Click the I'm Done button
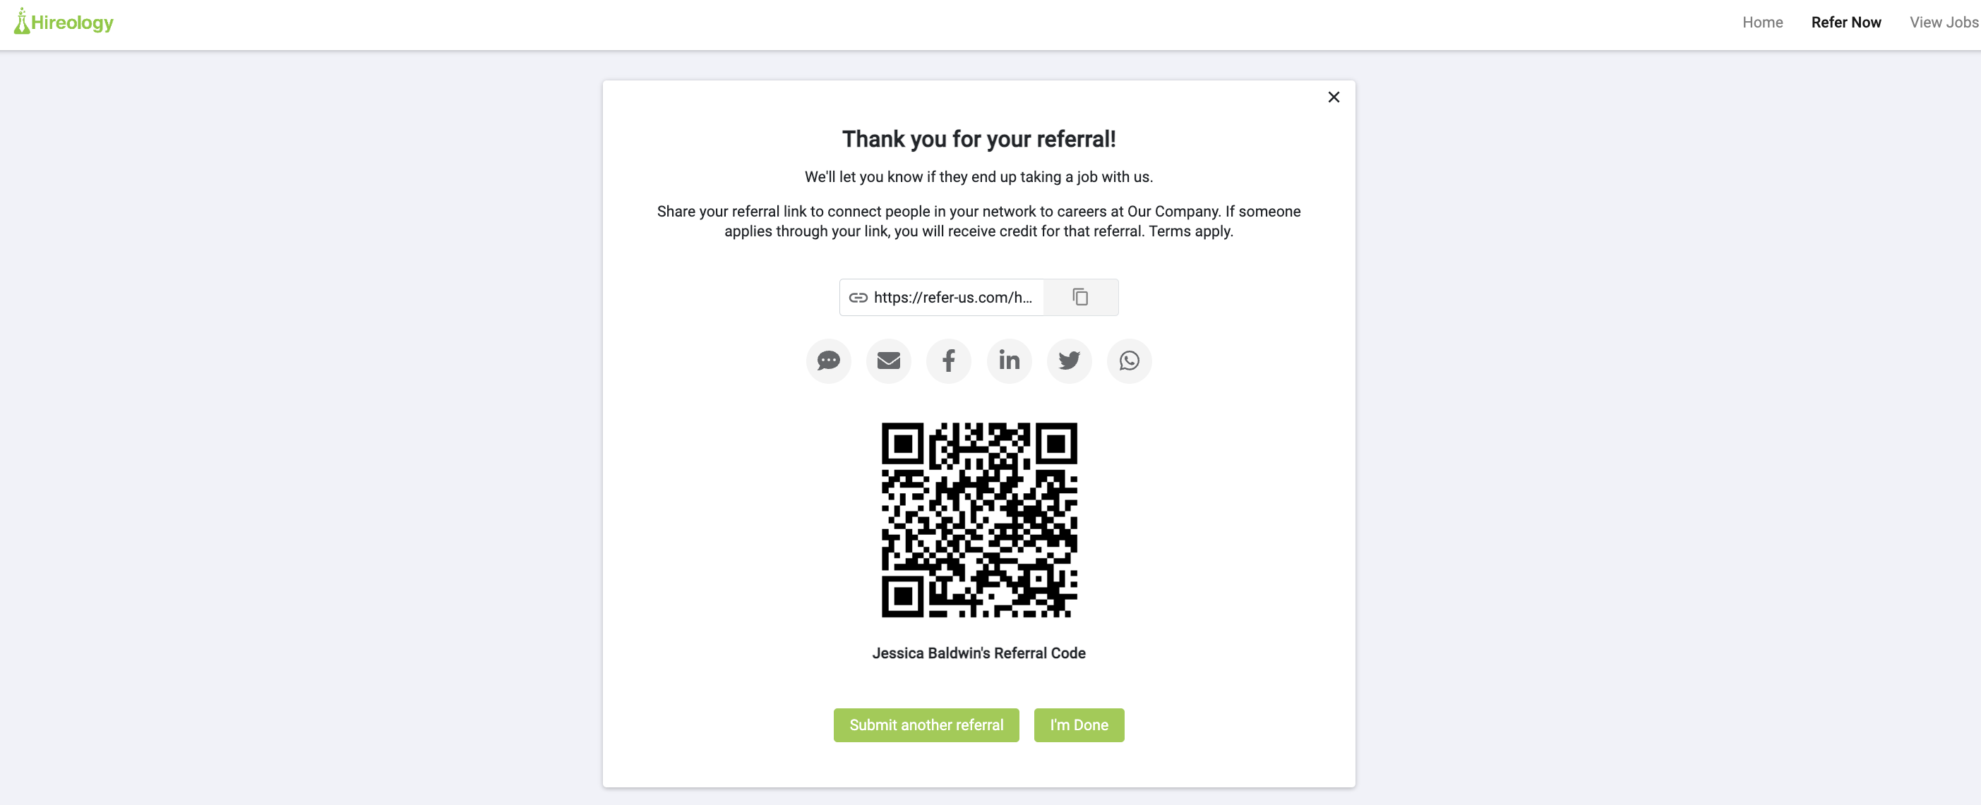This screenshot has height=805, width=1981. pyautogui.click(x=1079, y=725)
